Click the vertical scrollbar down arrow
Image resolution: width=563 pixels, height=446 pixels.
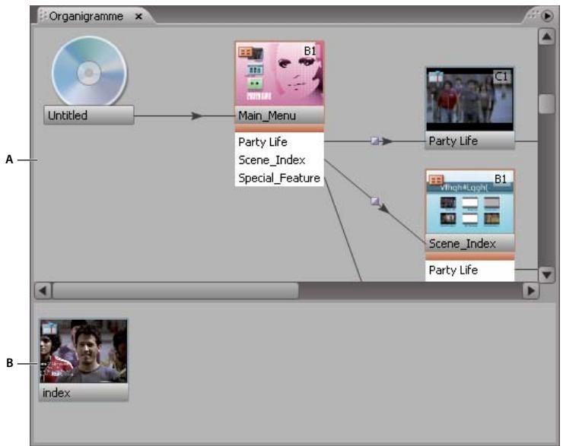546,275
